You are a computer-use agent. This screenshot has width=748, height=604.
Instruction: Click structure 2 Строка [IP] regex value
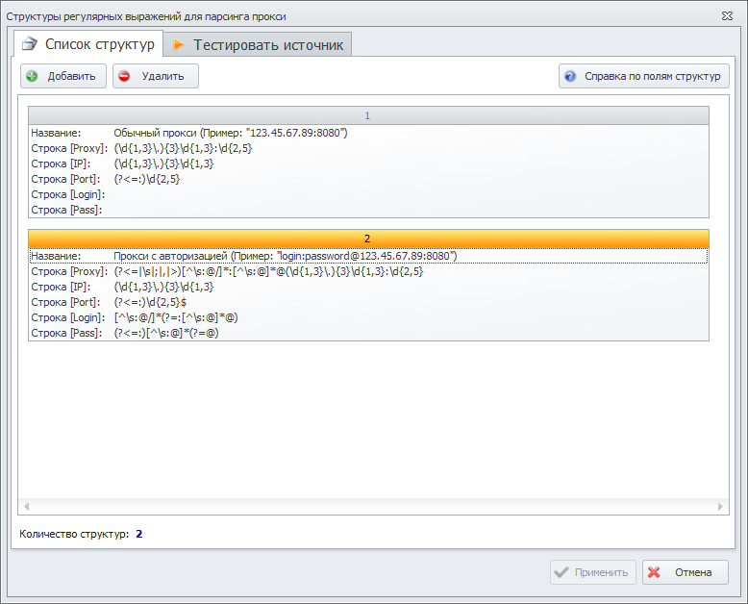pos(163,287)
